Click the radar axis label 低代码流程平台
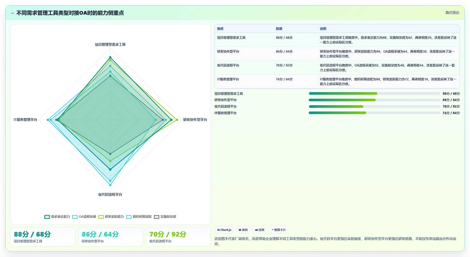The height and width of the screenshot is (257, 470). click(110, 195)
